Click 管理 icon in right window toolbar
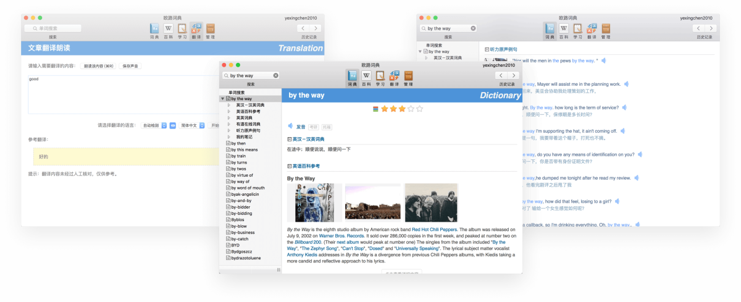The image size is (741, 302). coord(606,28)
